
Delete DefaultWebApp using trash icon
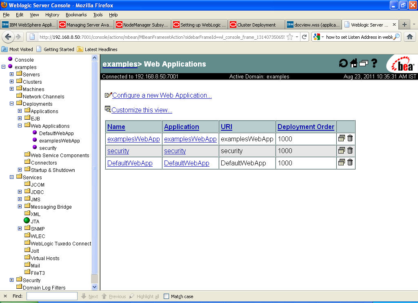pyautogui.click(x=350, y=162)
